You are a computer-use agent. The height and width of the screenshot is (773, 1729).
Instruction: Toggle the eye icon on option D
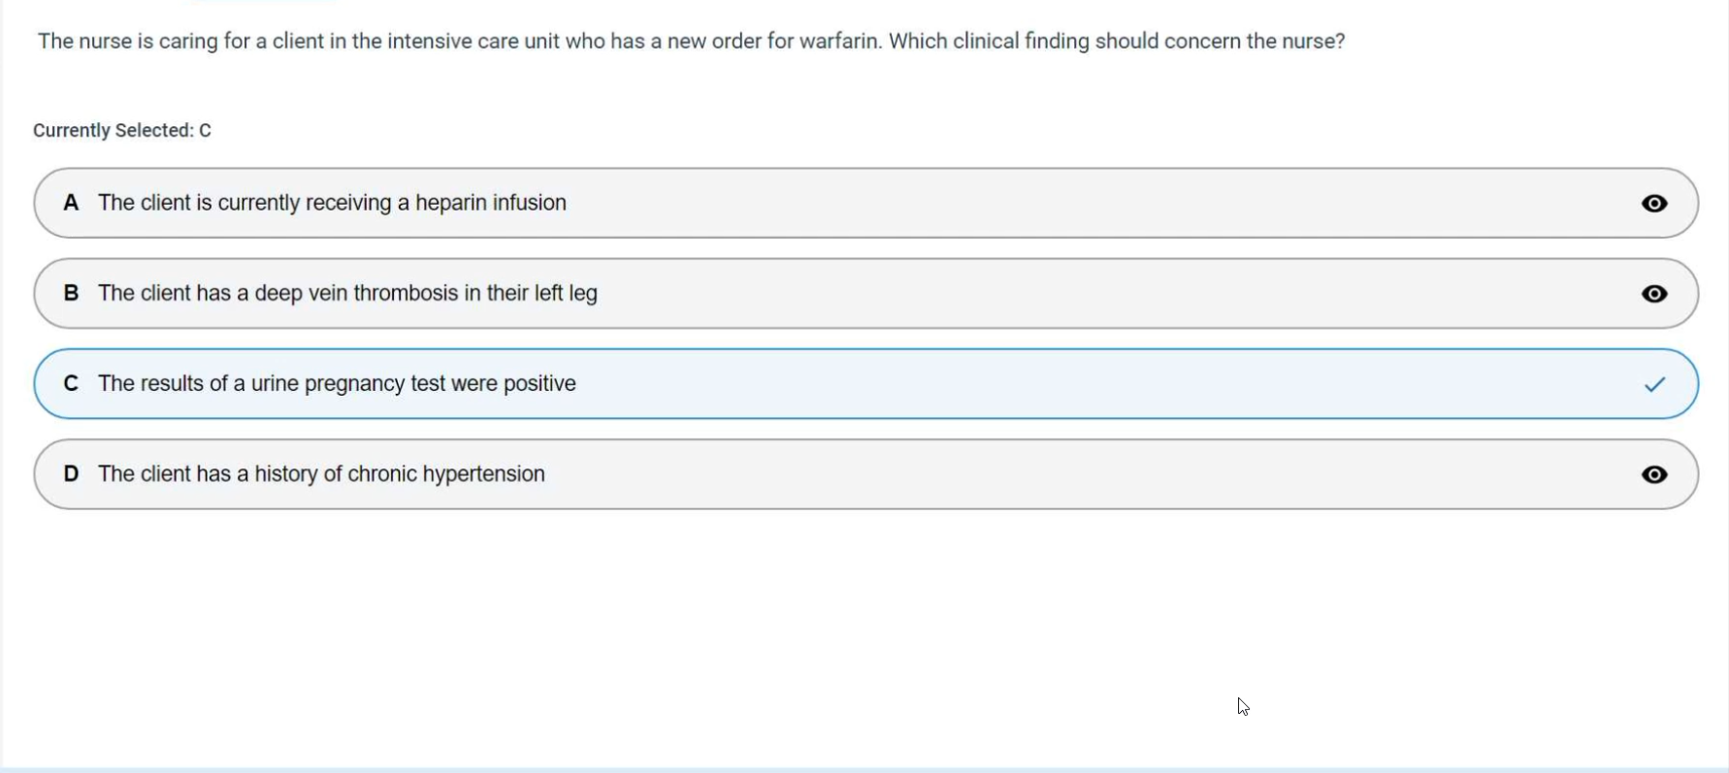pos(1654,474)
